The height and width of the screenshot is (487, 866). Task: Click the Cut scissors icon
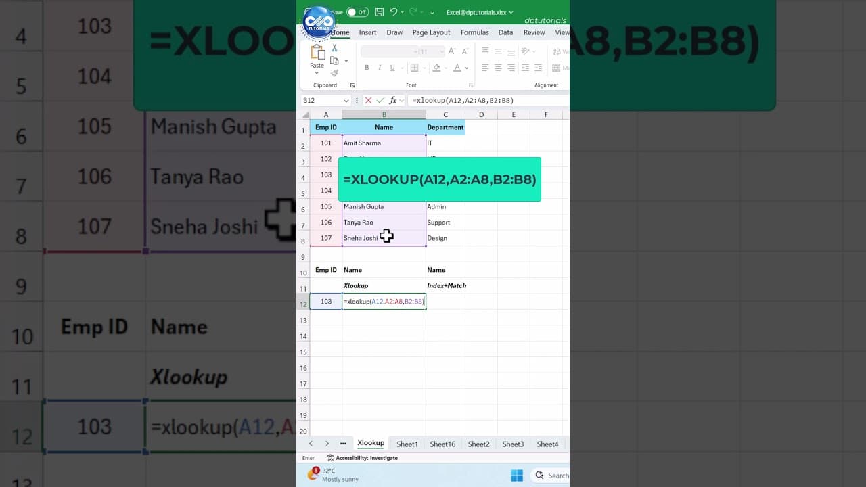point(334,49)
